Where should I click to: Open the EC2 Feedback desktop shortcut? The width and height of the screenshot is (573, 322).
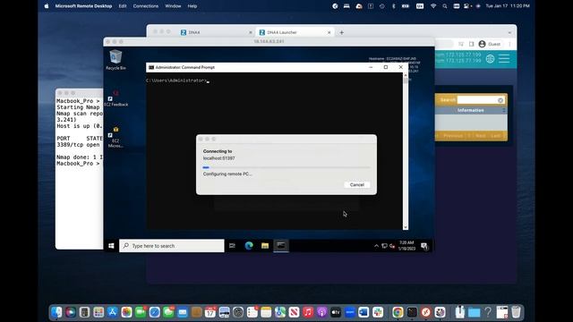tap(115, 98)
